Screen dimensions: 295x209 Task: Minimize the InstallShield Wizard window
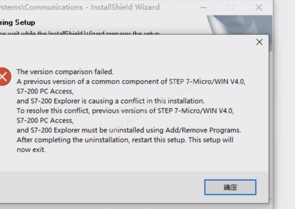pyautogui.click(x=203, y=7)
